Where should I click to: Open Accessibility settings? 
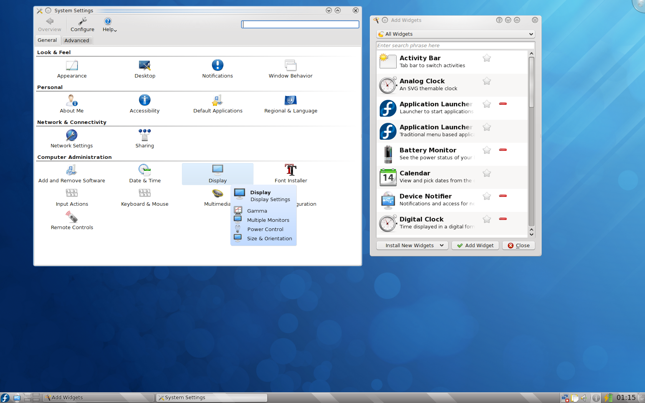coord(145,104)
